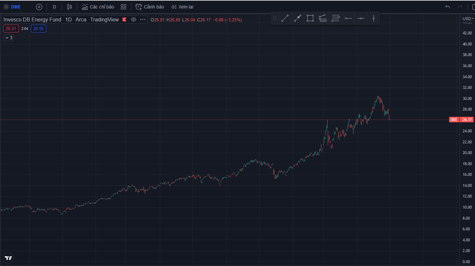Select the Fib retracement tool

(336, 18)
